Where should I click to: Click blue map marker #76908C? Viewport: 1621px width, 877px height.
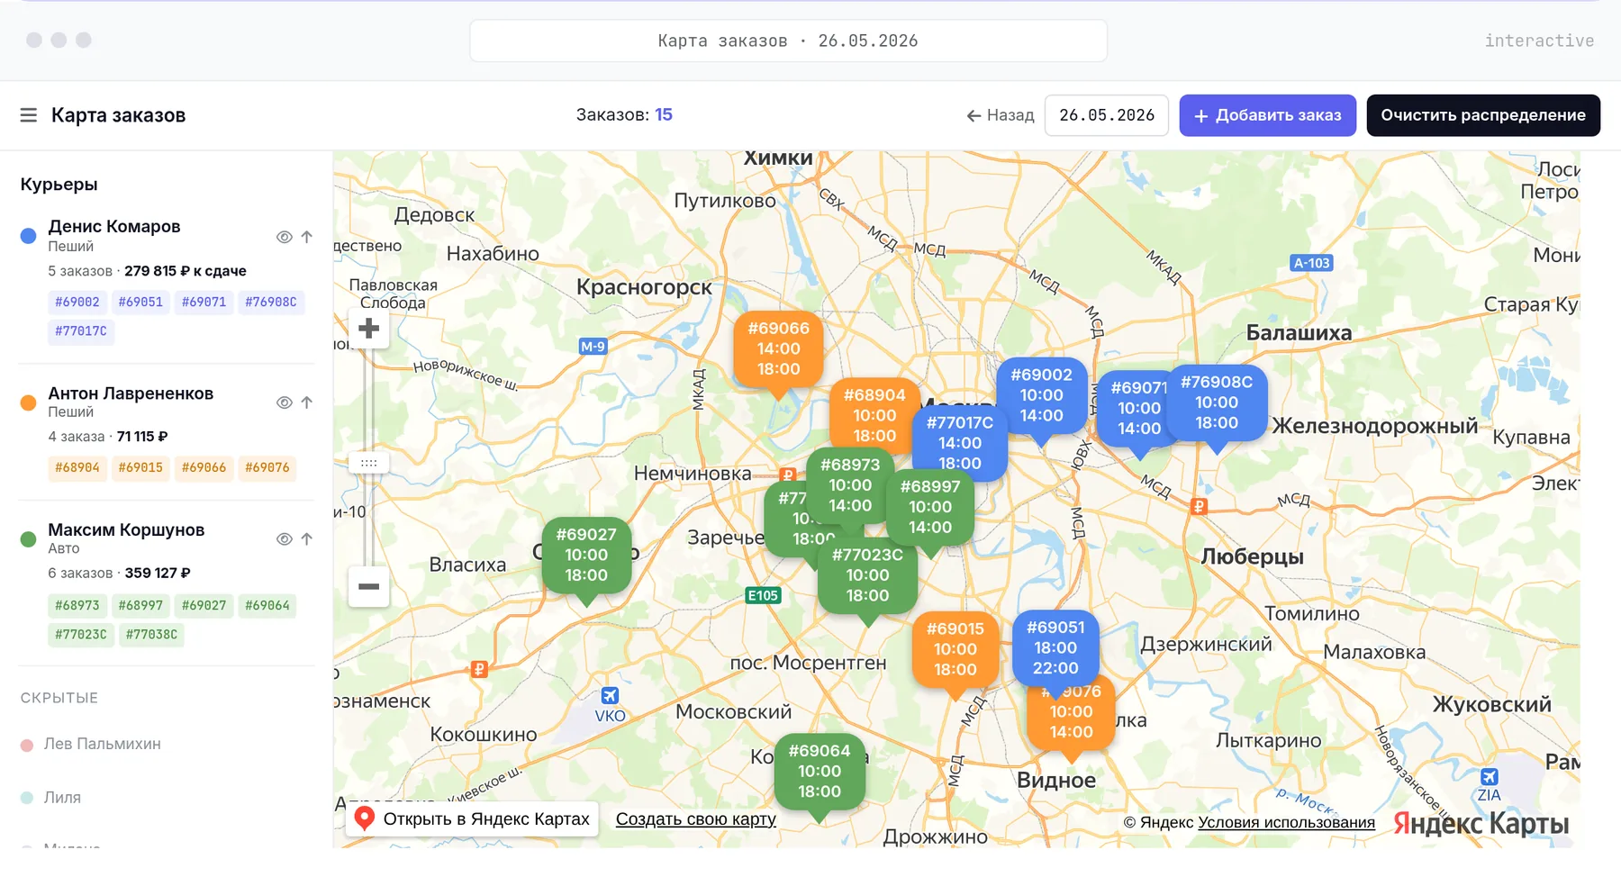pos(1217,402)
